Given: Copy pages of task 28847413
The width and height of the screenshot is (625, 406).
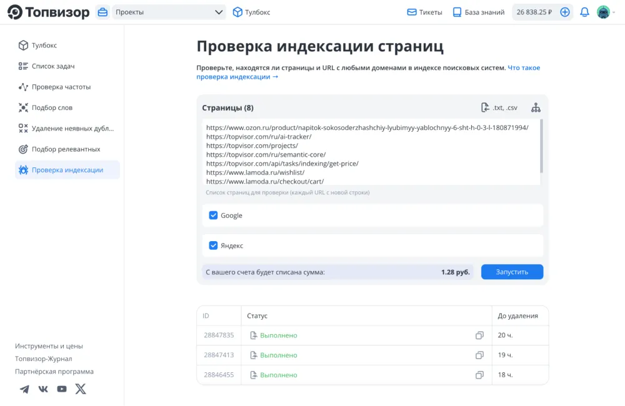Looking at the screenshot, I should 479,355.
